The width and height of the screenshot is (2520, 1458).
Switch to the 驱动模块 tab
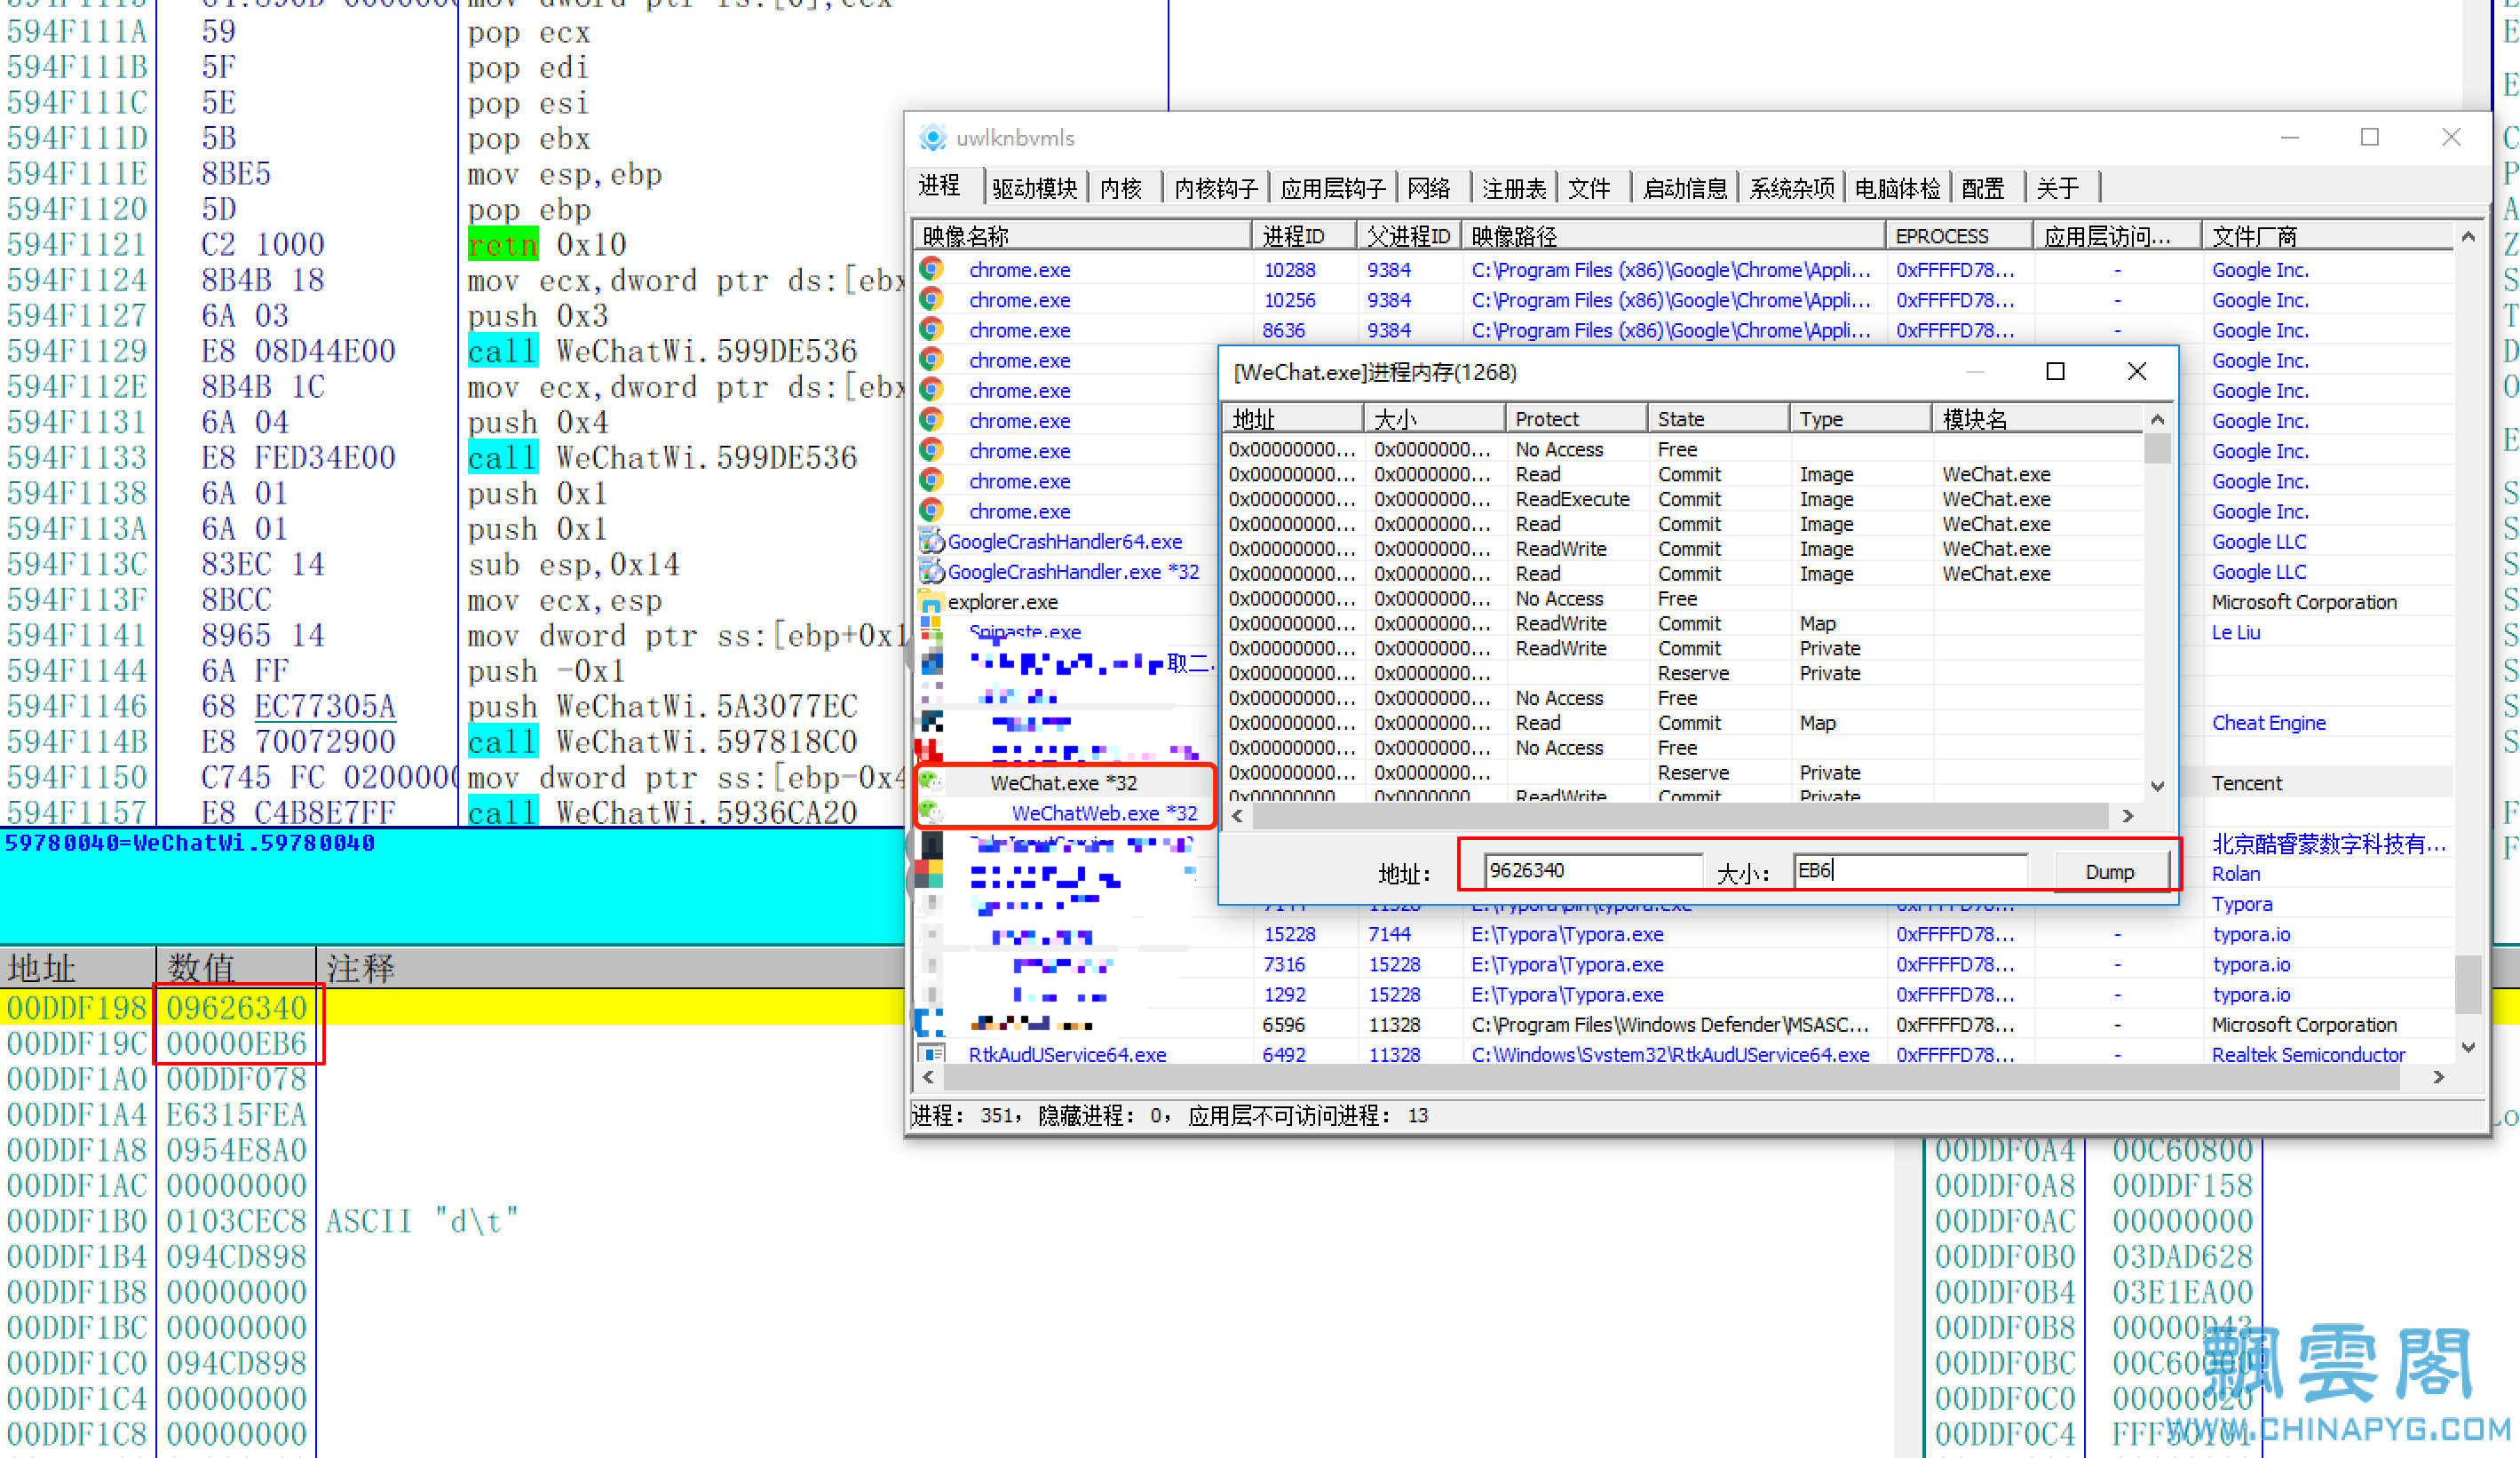coord(1035,188)
